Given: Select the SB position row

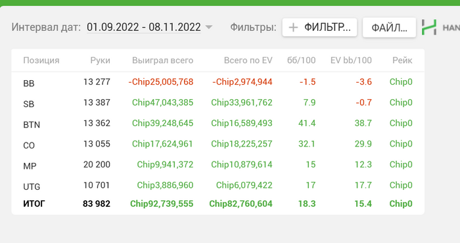Looking at the screenshot, I should click(x=218, y=102).
